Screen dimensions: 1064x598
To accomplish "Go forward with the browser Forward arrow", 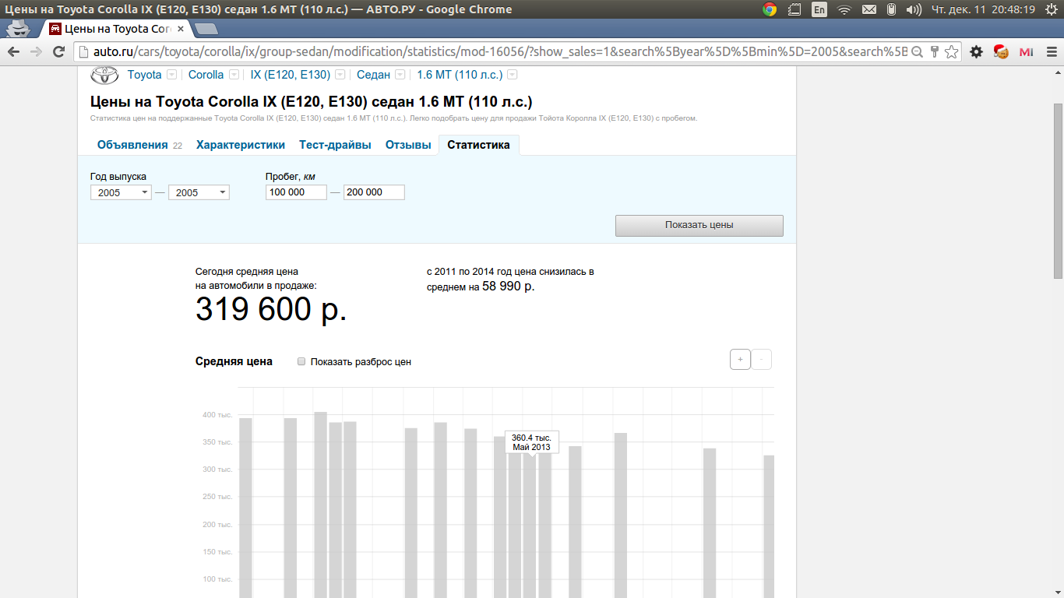I will pos(36,51).
